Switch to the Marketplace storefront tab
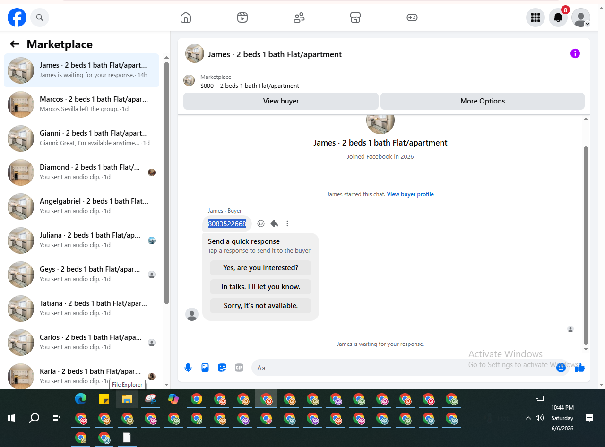Viewport: 605px width, 447px height. click(355, 17)
